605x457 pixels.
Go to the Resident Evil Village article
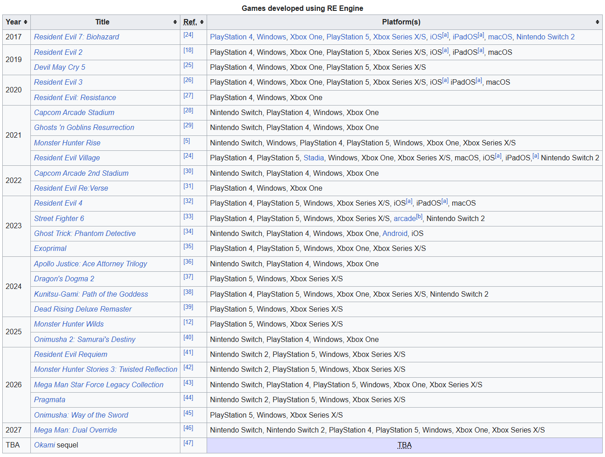67,158
